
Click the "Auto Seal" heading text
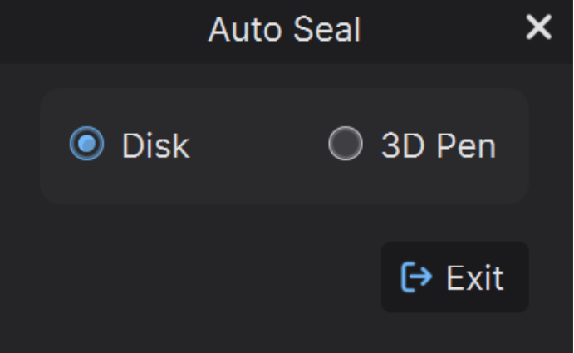[x=285, y=30]
